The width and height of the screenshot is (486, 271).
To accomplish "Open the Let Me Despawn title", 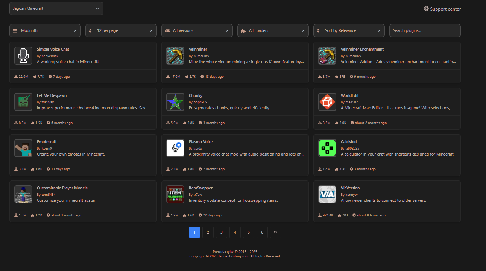I will coord(52,95).
